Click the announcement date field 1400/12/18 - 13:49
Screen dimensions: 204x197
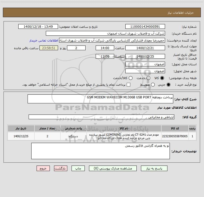coord(38,26)
